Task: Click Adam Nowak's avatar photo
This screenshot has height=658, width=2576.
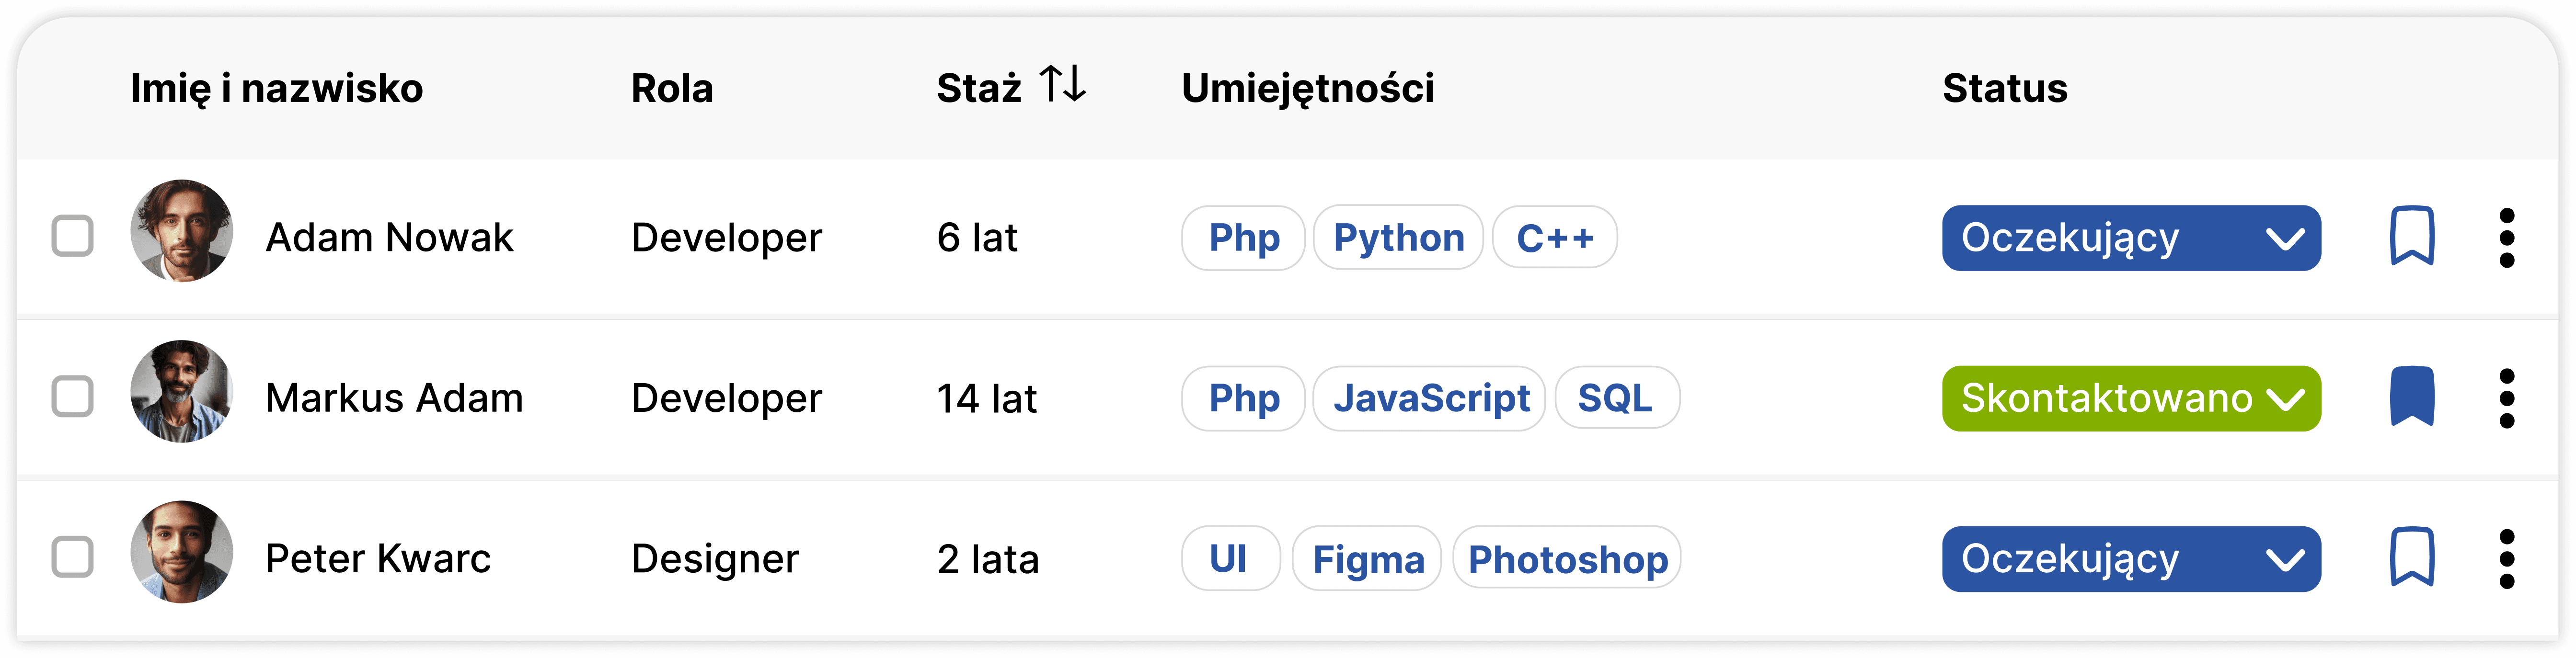Action: 182,231
